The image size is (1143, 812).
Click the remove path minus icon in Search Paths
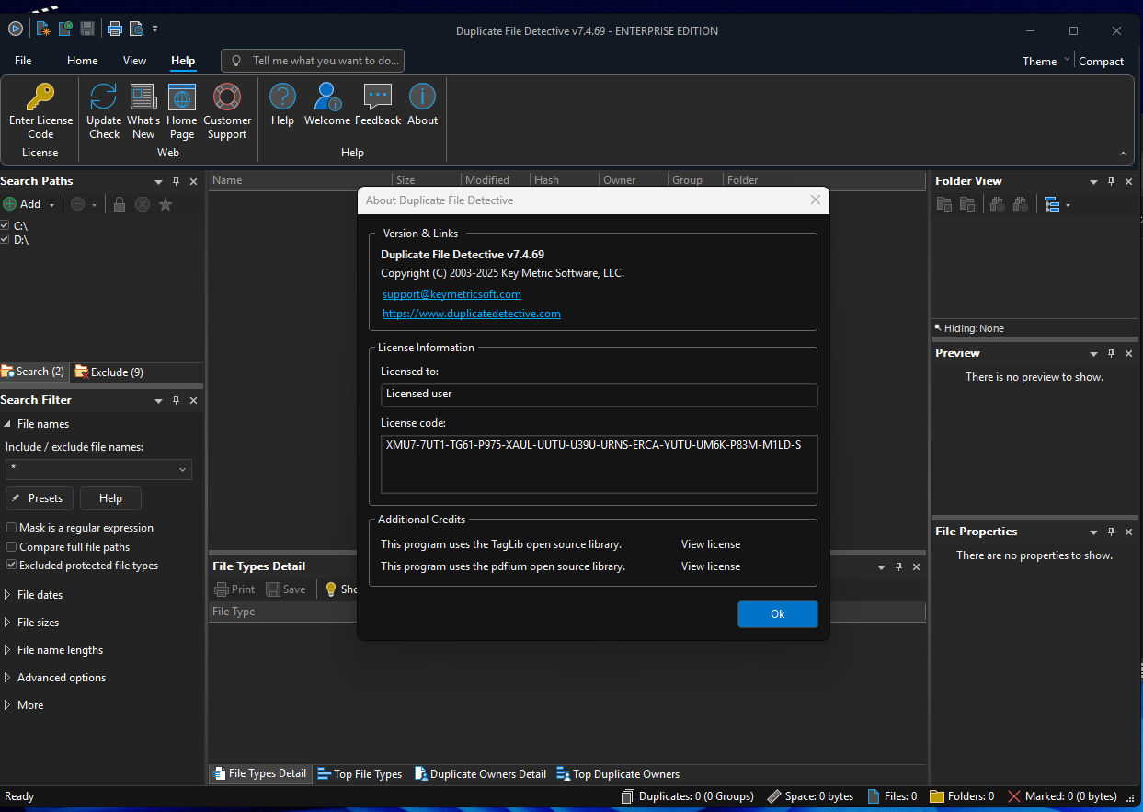click(77, 204)
